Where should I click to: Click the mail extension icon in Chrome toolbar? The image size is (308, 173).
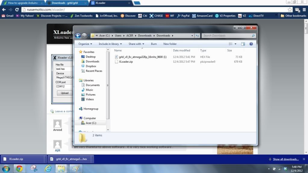[297, 9]
